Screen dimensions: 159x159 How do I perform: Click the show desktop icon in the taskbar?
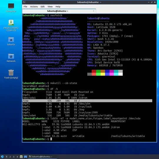(26, 157)
